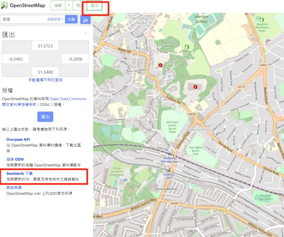
Task: Click the OpenStreetMap magnifier logo
Action: coord(4,5)
